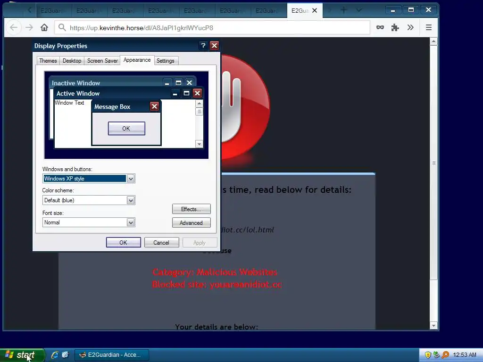Switch to the first E2Guardian browser tab
The width and height of the screenshot is (483, 362).
point(53,11)
